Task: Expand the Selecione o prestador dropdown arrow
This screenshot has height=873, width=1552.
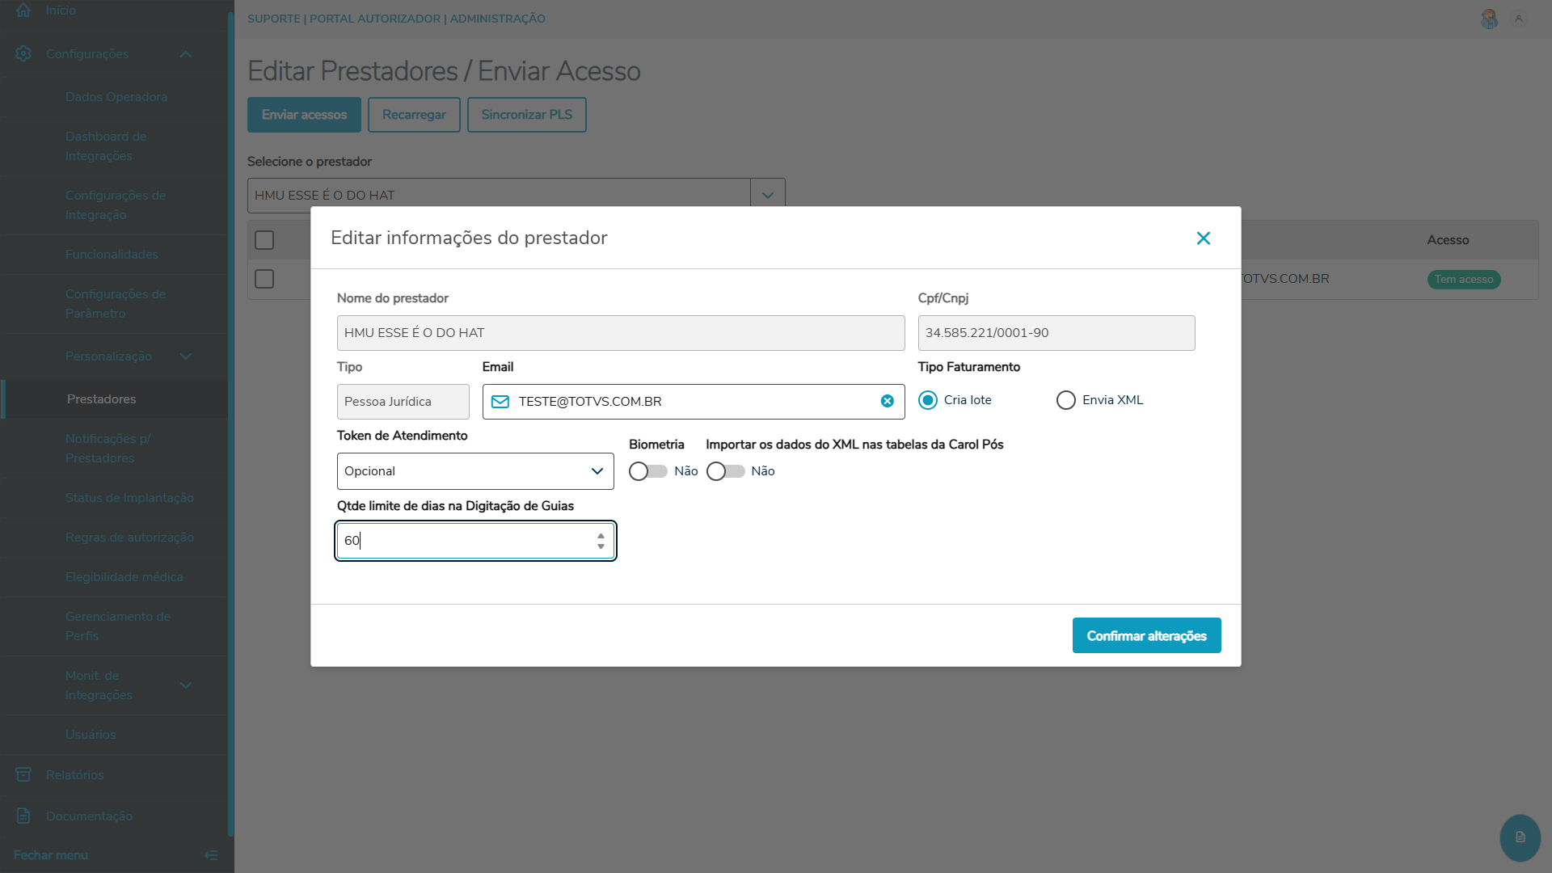Action: pyautogui.click(x=767, y=196)
